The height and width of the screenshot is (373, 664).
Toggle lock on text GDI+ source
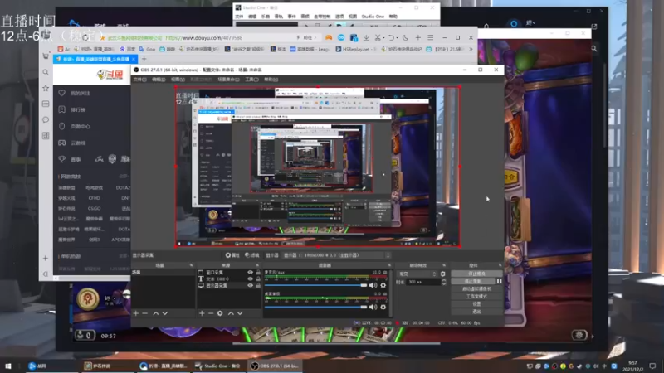(258, 279)
